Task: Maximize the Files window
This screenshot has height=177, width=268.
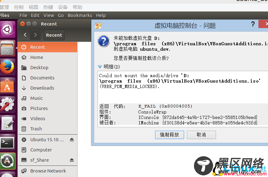Action: [x=34, y=24]
